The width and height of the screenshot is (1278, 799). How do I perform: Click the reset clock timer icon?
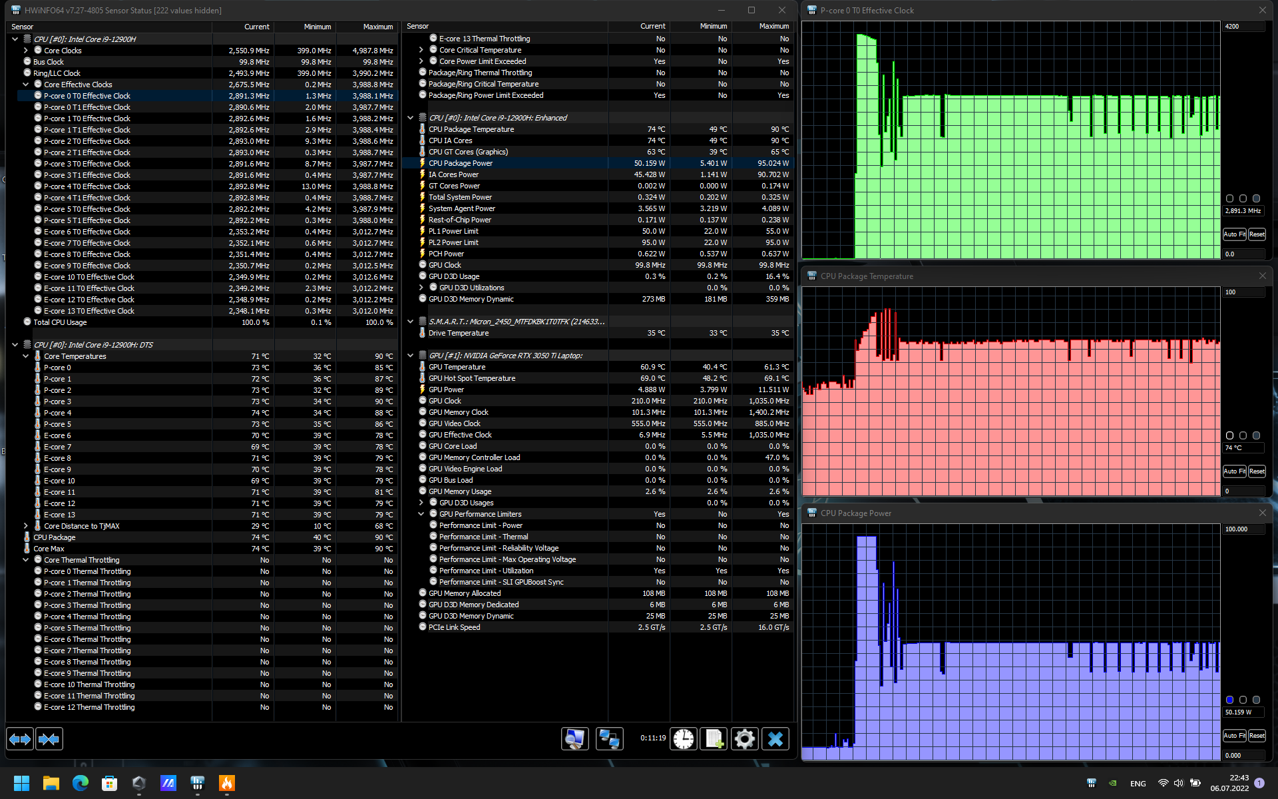tap(684, 739)
